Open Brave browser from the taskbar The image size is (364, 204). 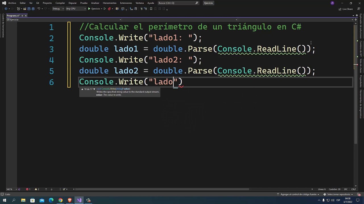point(70,200)
